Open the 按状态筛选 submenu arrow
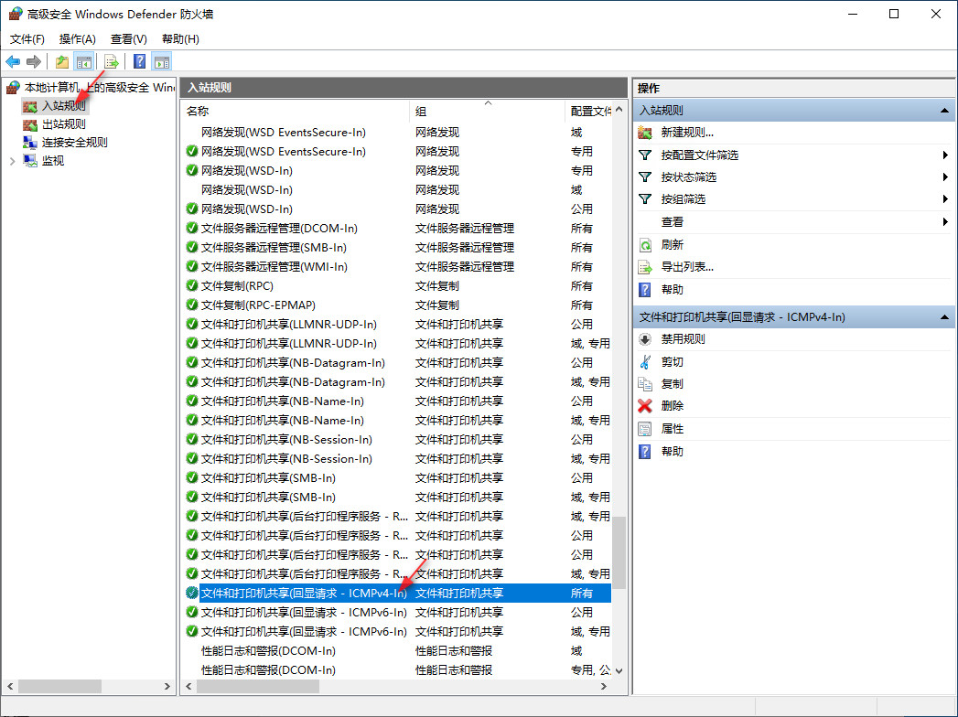The height and width of the screenshot is (717, 958). click(x=945, y=177)
